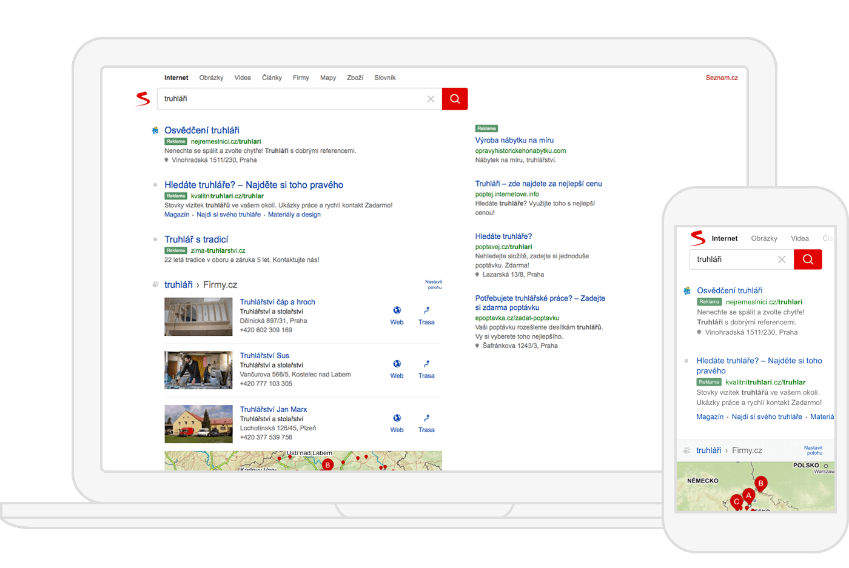
Task: Clear the desktop search field with X
Action: (x=431, y=99)
